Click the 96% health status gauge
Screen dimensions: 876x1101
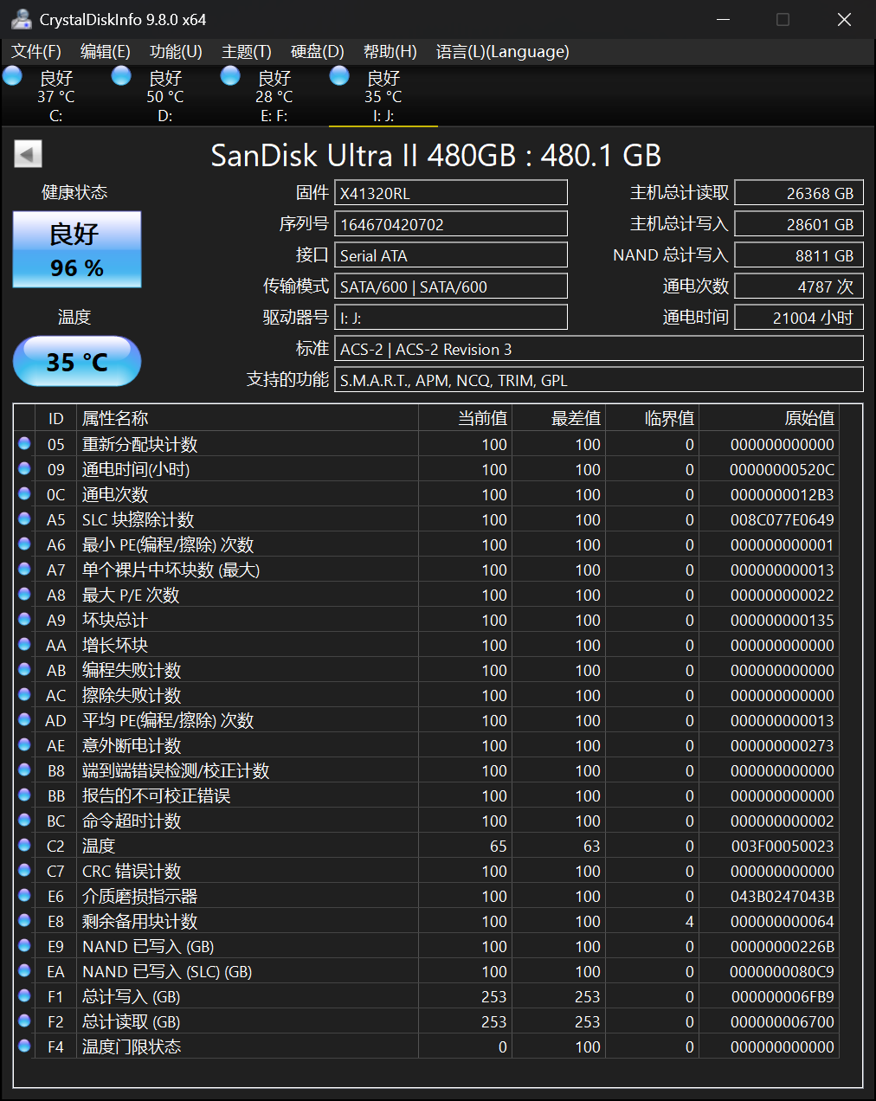tap(76, 249)
